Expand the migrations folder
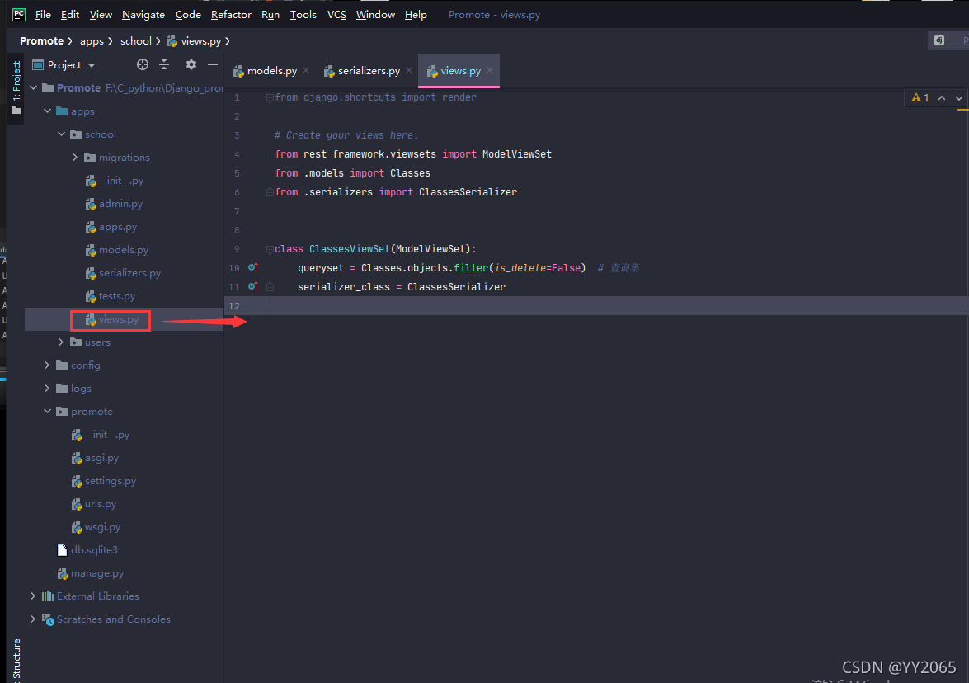The image size is (969, 683). point(75,157)
